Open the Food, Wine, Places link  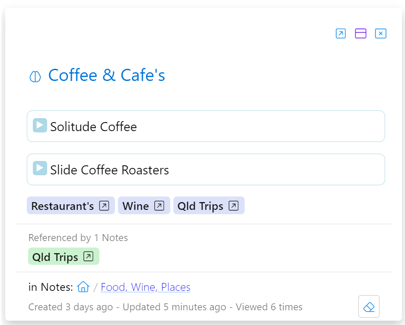[x=145, y=287]
